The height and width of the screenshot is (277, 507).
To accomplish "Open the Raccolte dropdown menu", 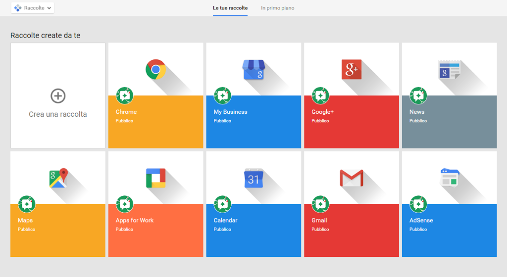I will tap(33, 8).
